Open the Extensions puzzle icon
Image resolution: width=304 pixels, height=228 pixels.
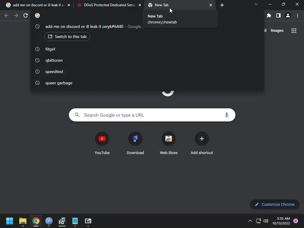[269, 15]
